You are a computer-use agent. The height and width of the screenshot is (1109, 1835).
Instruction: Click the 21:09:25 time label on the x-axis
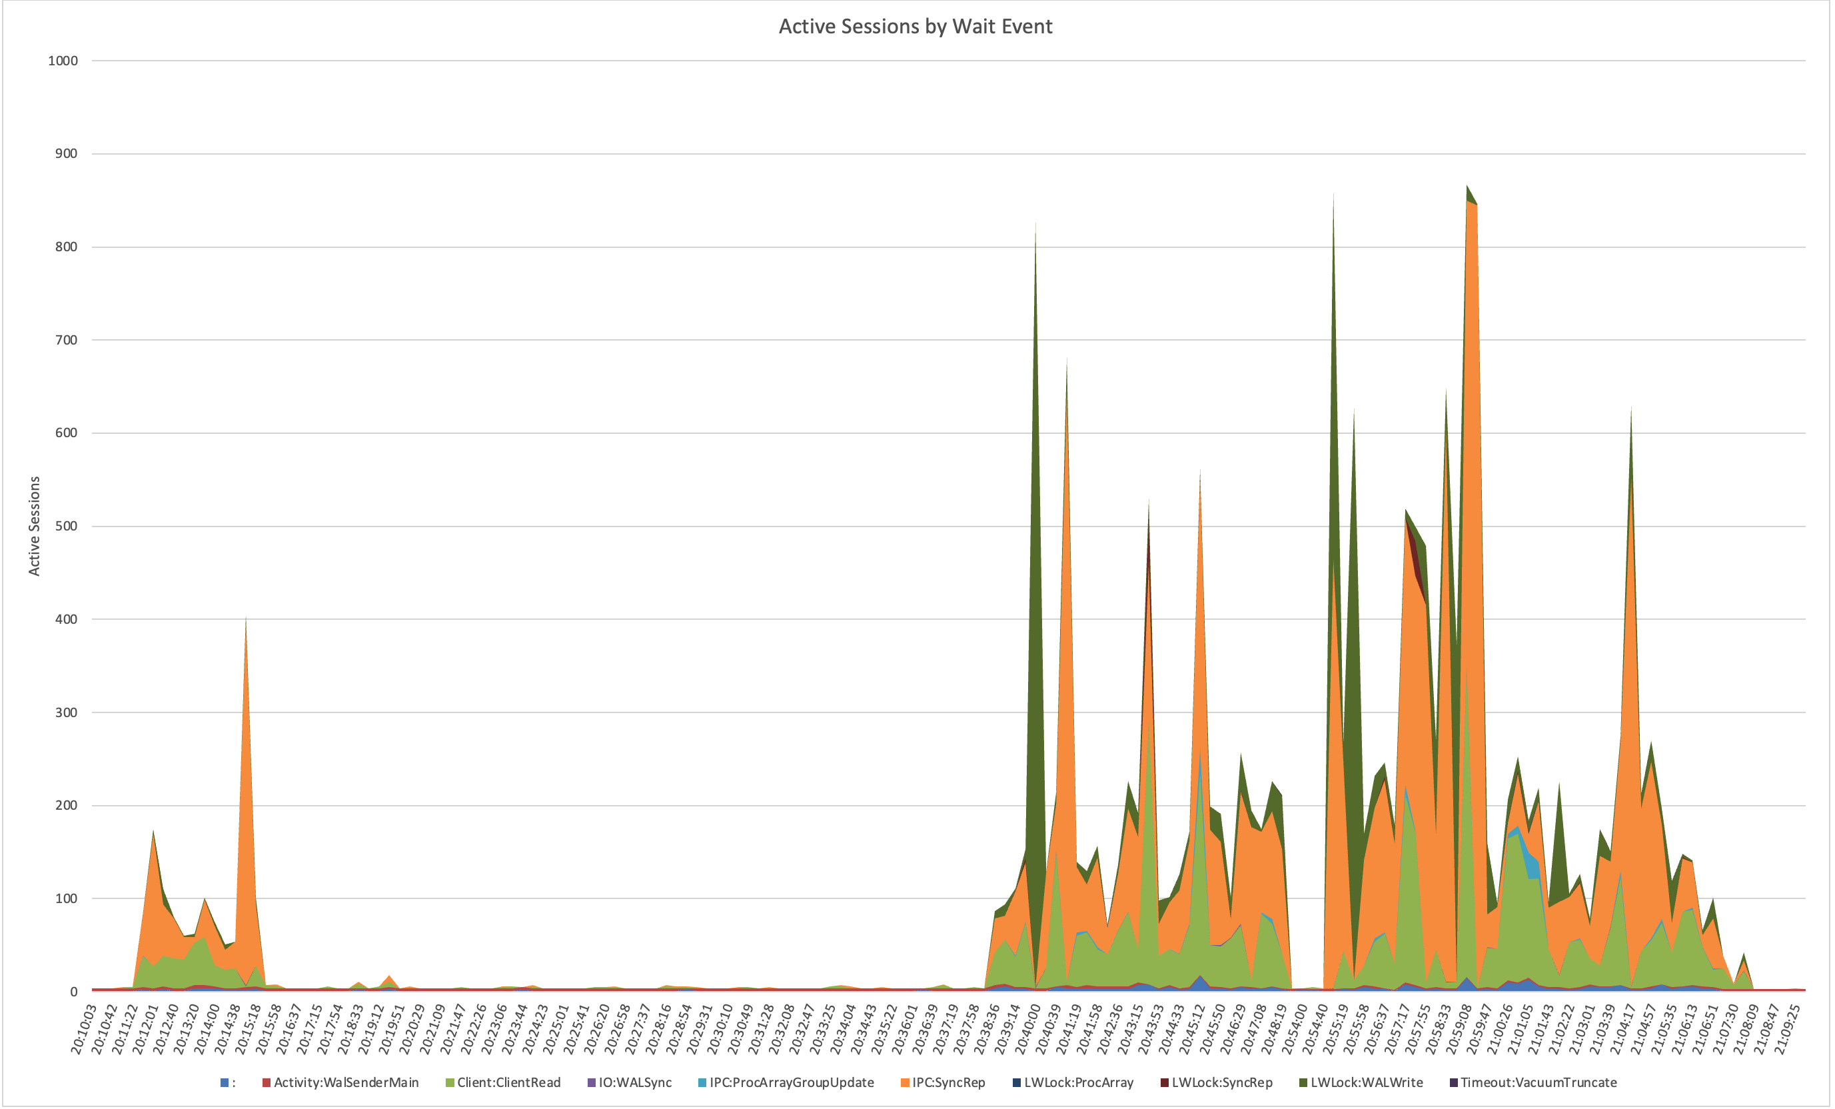pyautogui.click(x=1786, y=1029)
